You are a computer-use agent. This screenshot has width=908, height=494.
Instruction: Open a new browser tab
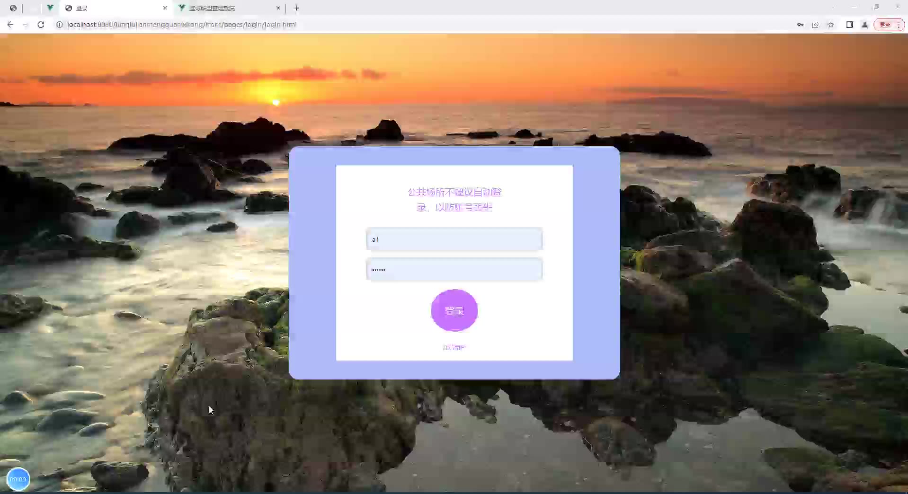click(x=297, y=8)
